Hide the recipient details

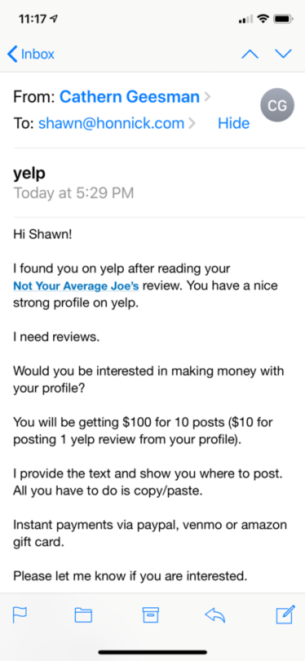coord(234,123)
